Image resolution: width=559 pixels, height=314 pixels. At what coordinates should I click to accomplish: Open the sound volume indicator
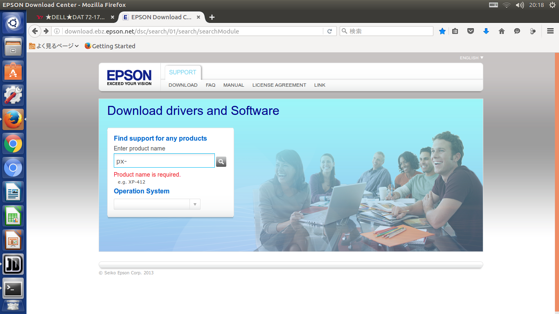point(520,5)
